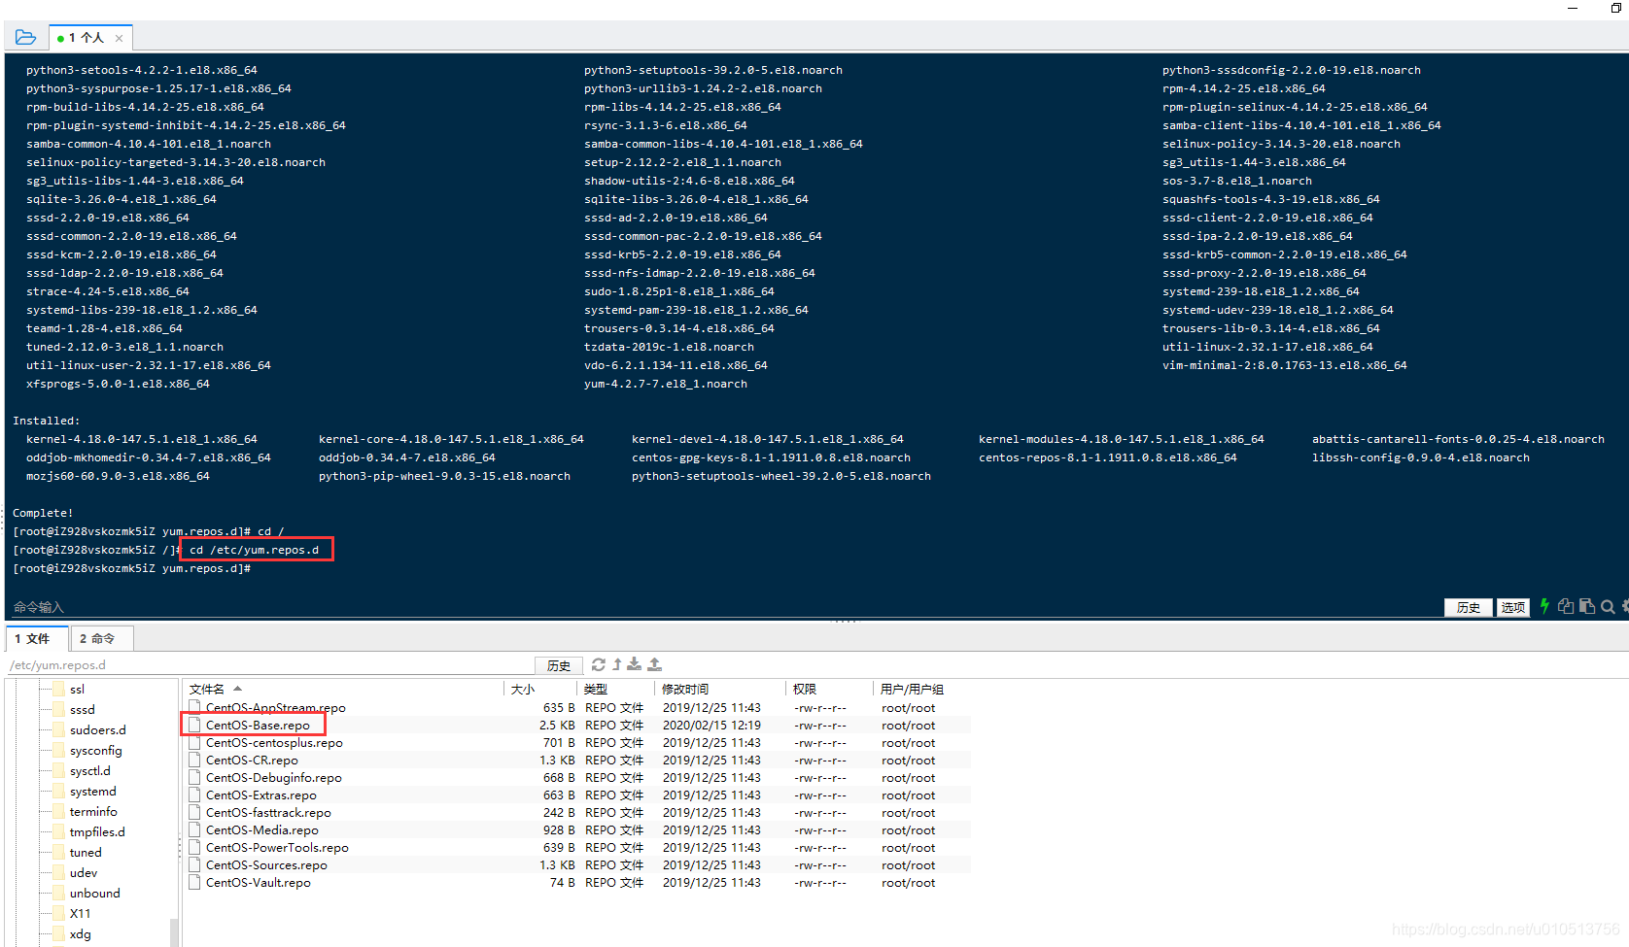Focus the 命令输入 command input field

click(724, 607)
